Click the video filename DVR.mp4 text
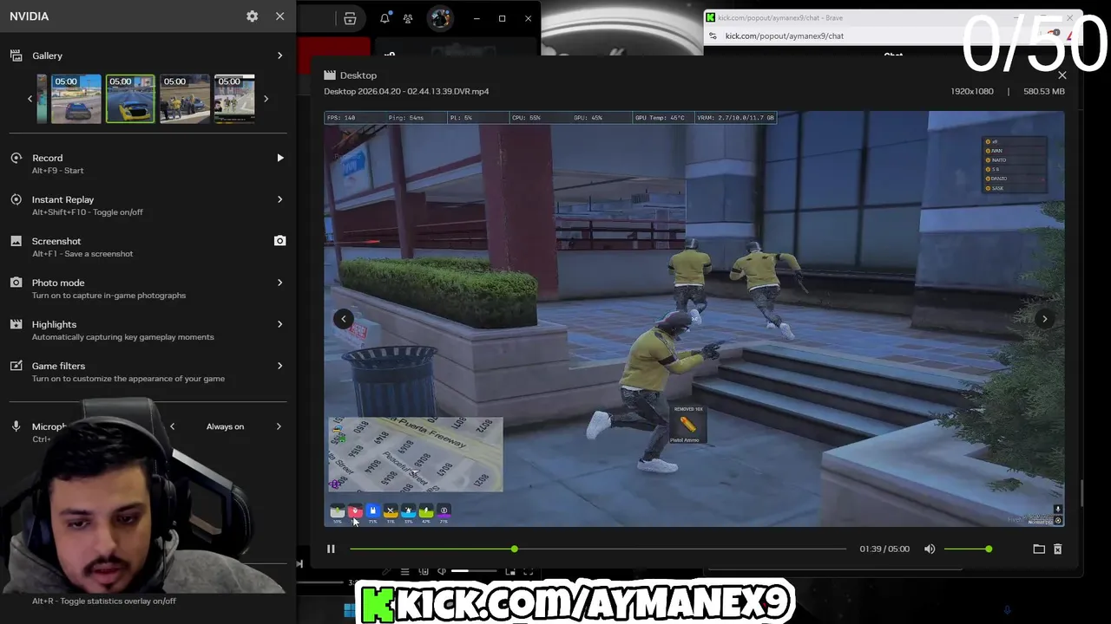Image resolution: width=1111 pixels, height=624 pixels. pyautogui.click(x=406, y=91)
